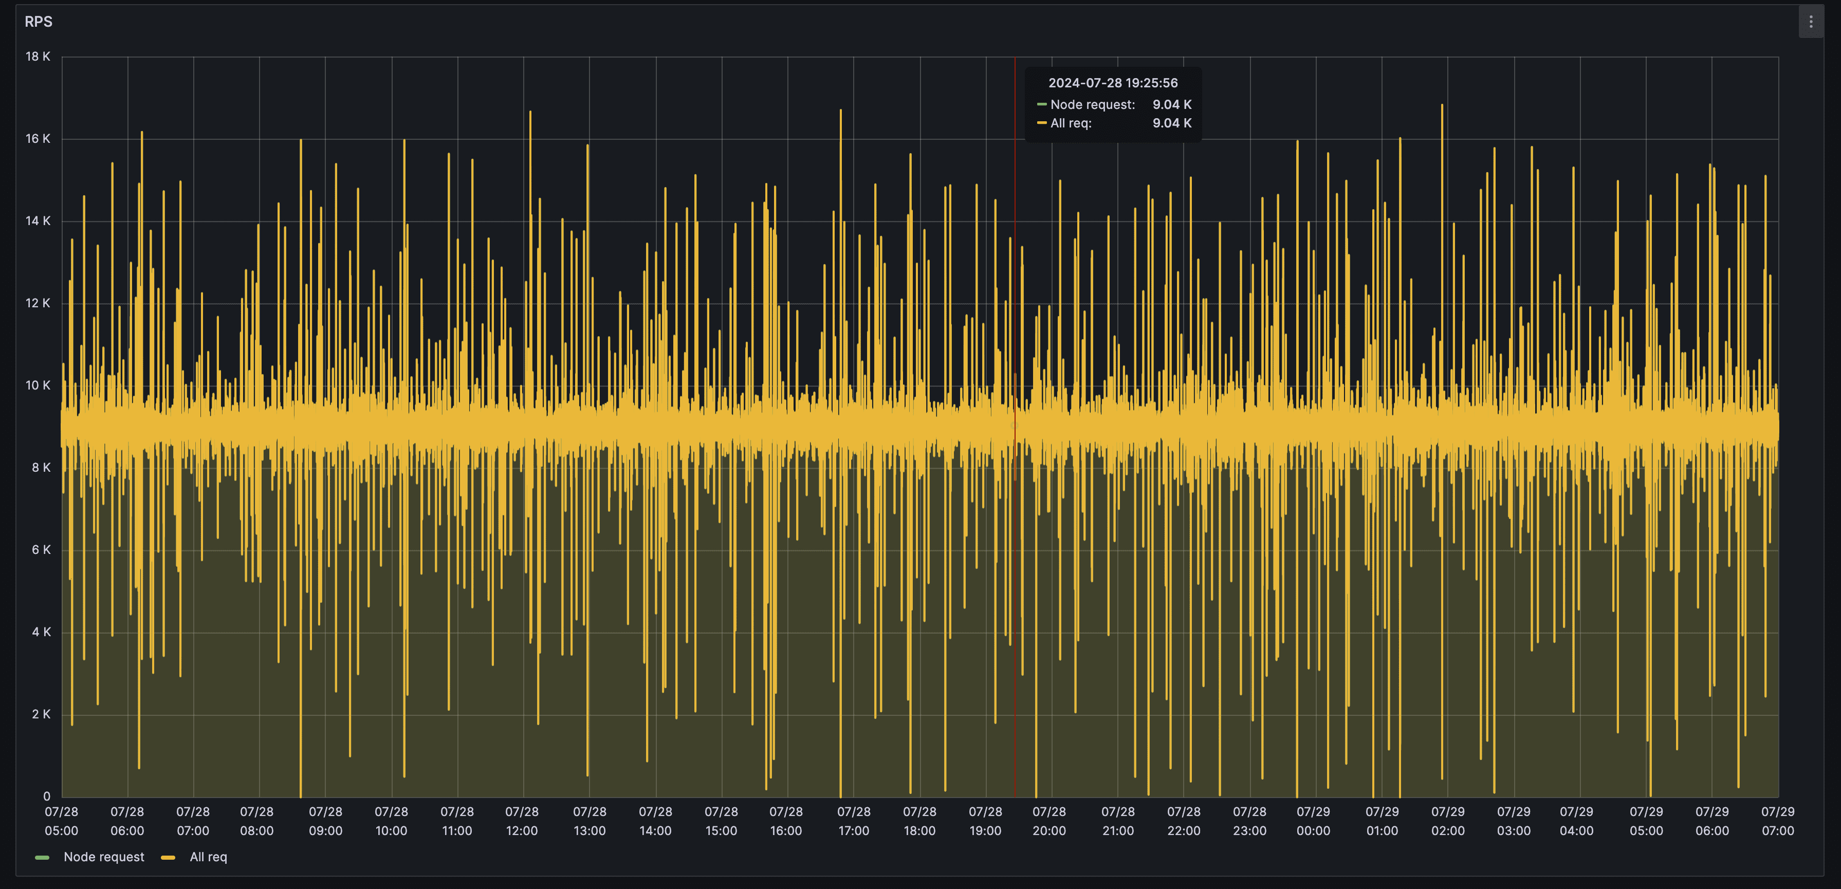
Task: Click the 07/29 04:00 time axis label
Action: [x=1577, y=821]
